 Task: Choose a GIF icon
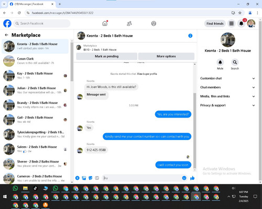click(97, 178)
